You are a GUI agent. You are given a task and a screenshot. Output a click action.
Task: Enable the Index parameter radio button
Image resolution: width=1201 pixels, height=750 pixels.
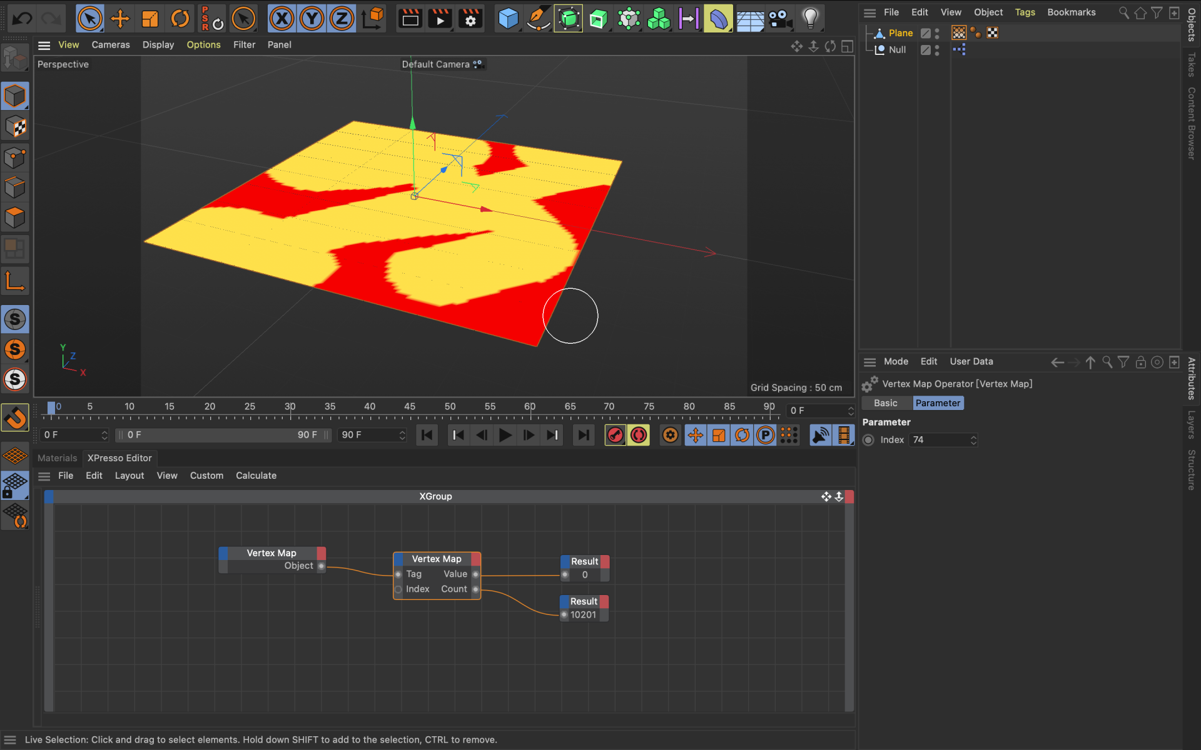[868, 440]
